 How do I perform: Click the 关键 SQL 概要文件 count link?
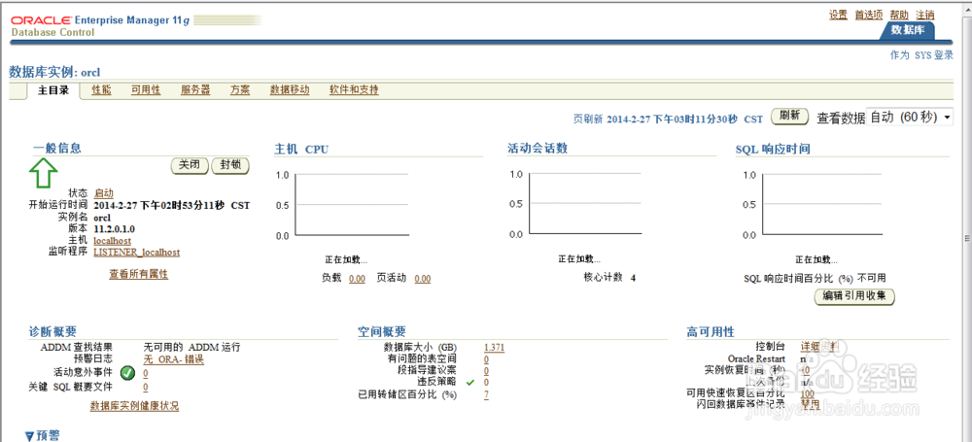tap(146, 388)
